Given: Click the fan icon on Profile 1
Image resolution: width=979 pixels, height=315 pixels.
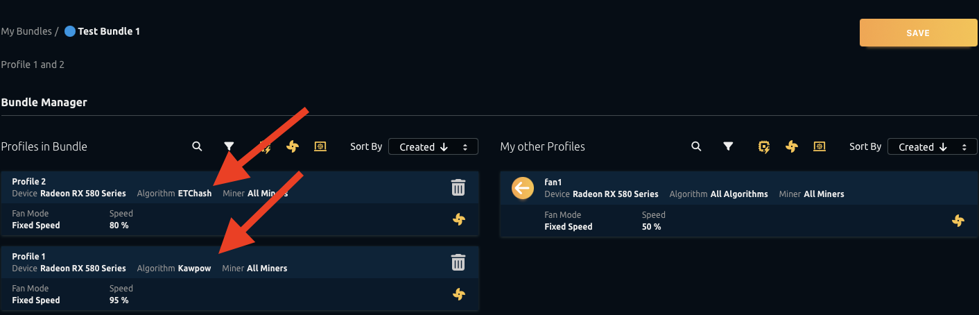Looking at the screenshot, I should (458, 294).
